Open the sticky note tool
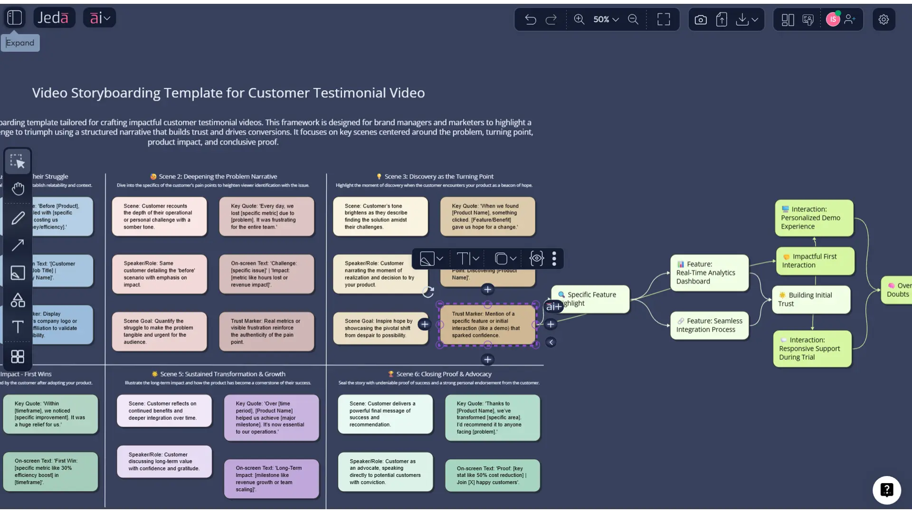Screen dimensions: 912x513 18,273
